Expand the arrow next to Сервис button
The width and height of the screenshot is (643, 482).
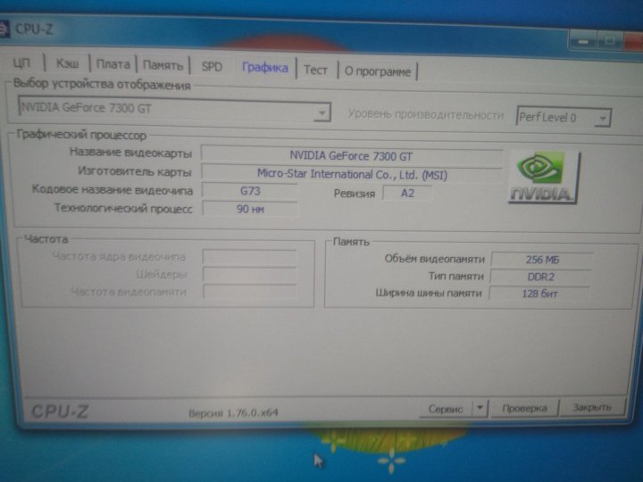click(480, 408)
